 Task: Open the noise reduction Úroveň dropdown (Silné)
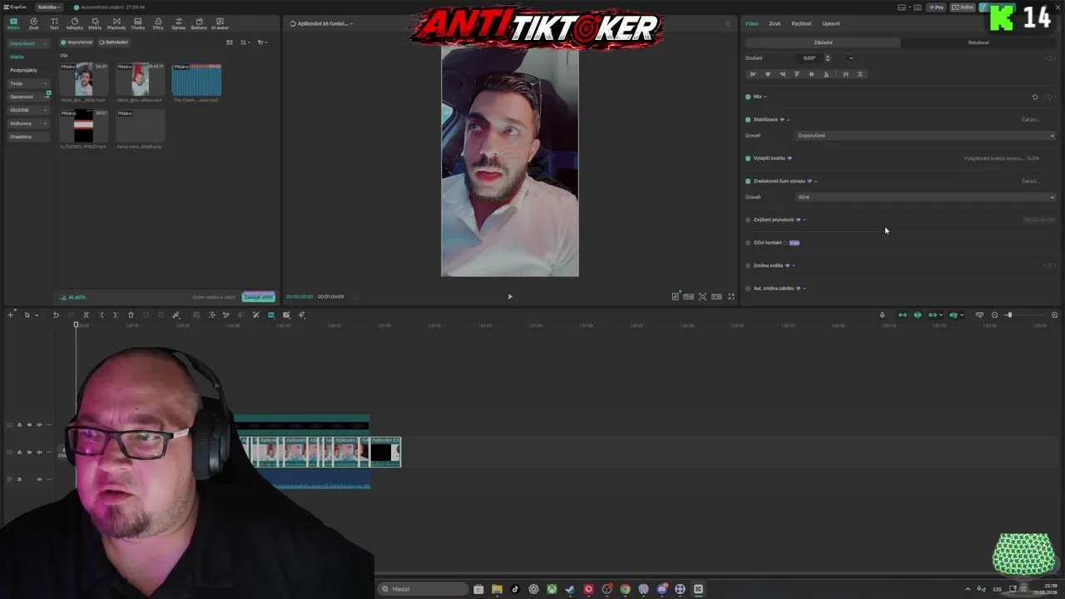coord(926,197)
